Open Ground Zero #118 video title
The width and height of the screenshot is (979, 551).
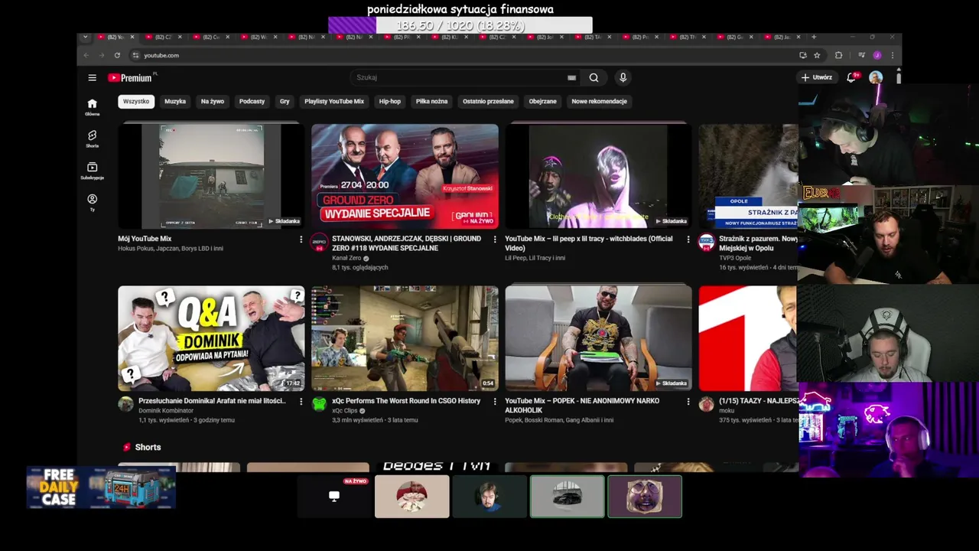[x=406, y=243]
